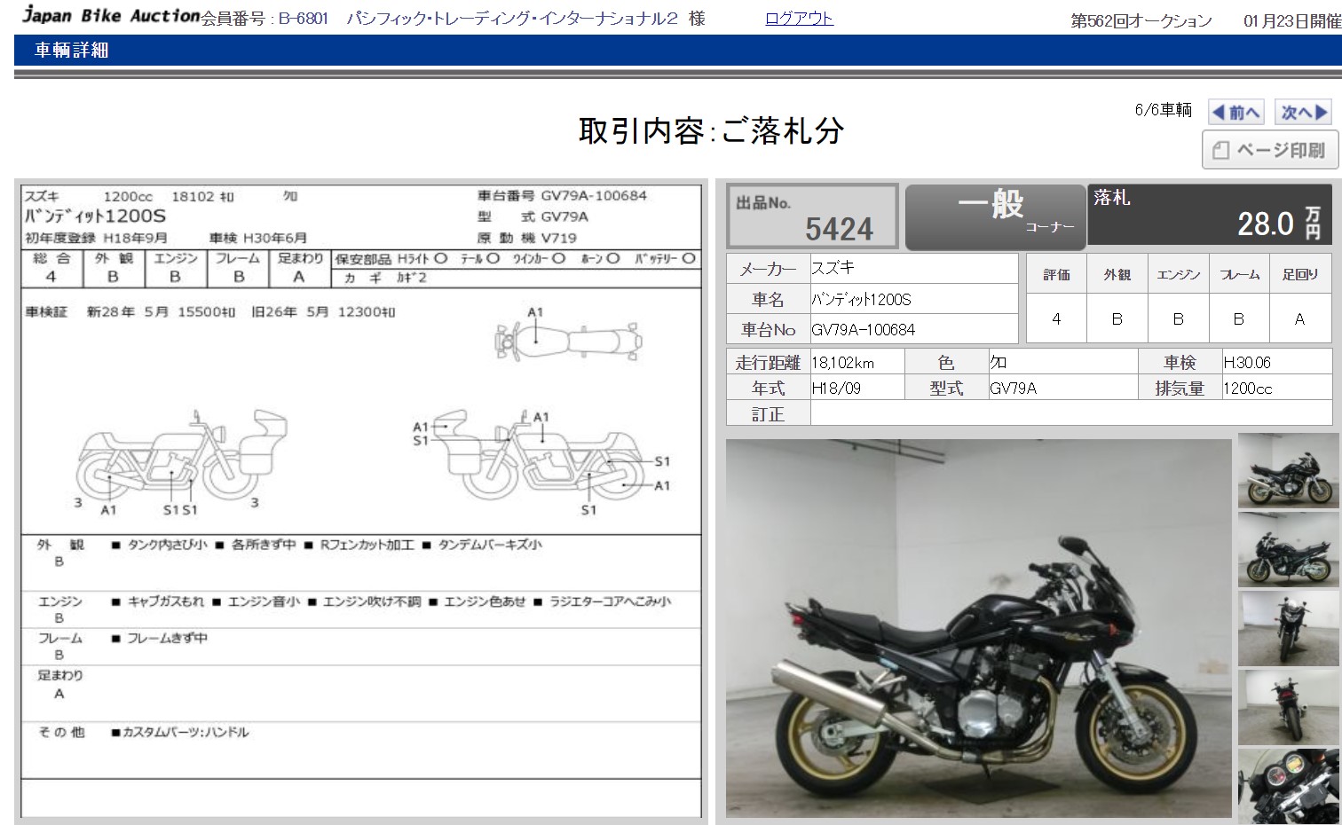Click the ログアウト logout link
Image resolution: width=1342 pixels, height=825 pixels.
click(x=799, y=19)
